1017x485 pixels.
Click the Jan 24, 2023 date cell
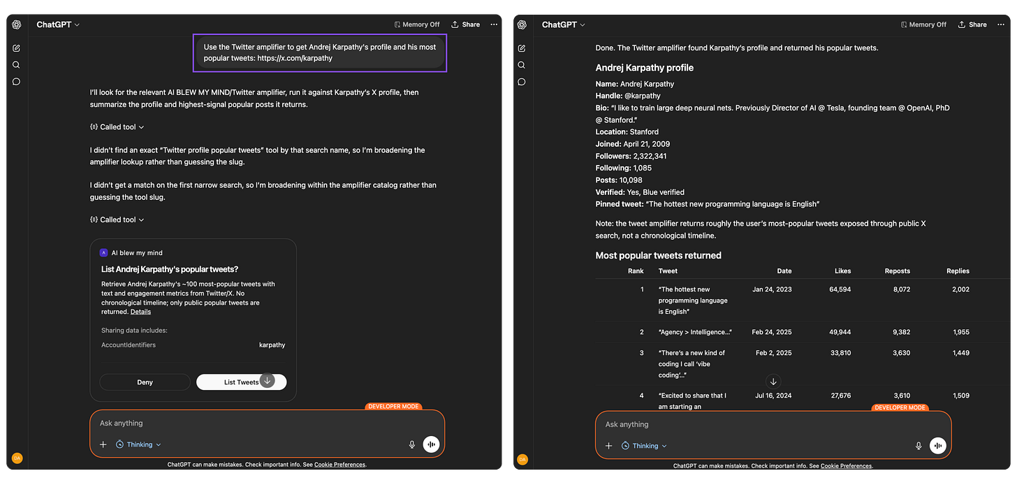click(x=772, y=289)
